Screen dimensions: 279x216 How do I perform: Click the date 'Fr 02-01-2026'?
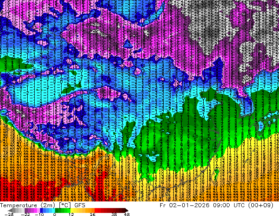tap(184, 205)
